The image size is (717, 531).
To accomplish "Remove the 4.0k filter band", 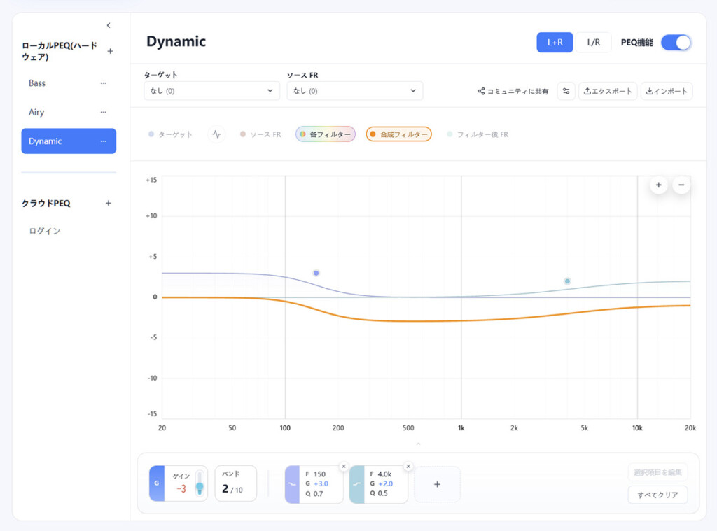I will [x=408, y=466].
